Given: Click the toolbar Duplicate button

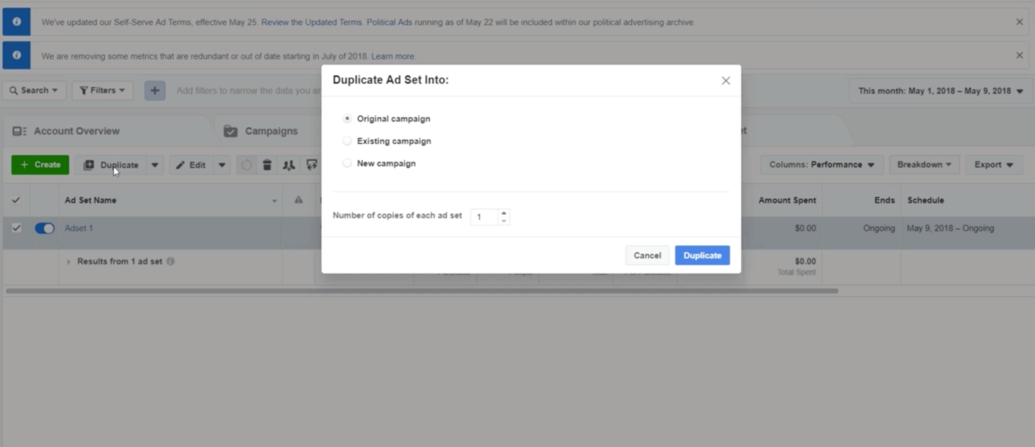Looking at the screenshot, I should 111,165.
